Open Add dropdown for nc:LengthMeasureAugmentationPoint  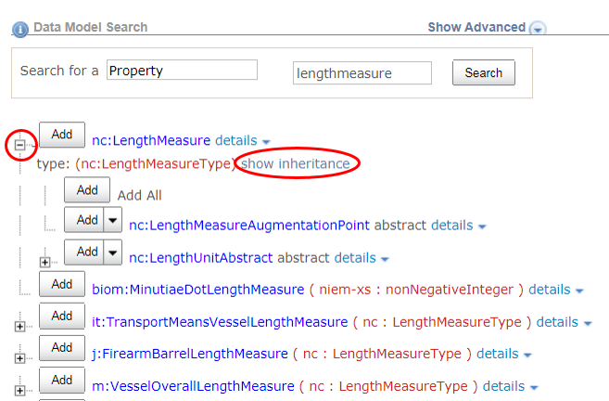pos(113,221)
